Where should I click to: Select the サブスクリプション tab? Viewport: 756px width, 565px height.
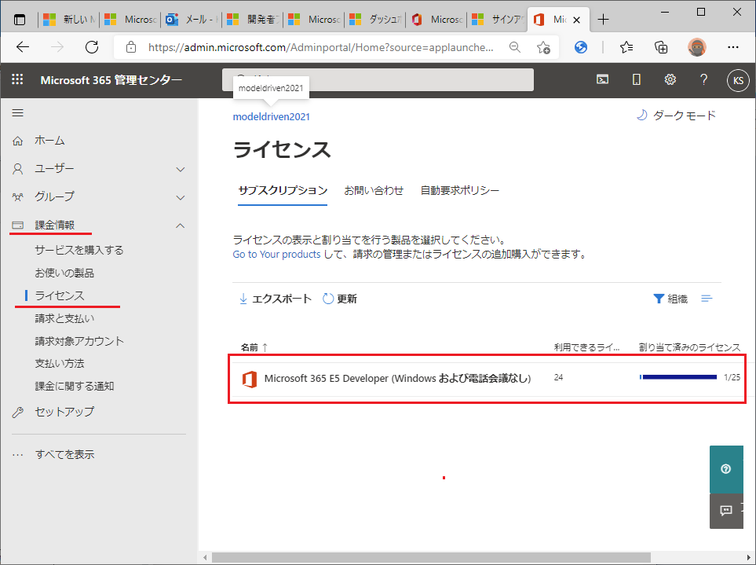point(283,190)
